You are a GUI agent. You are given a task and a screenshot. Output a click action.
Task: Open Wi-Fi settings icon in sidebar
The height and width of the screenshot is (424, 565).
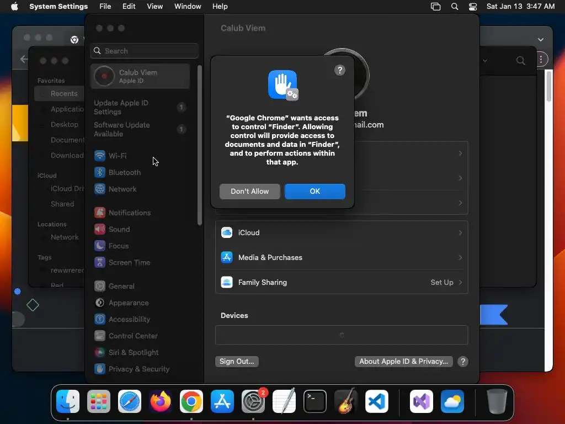100,156
